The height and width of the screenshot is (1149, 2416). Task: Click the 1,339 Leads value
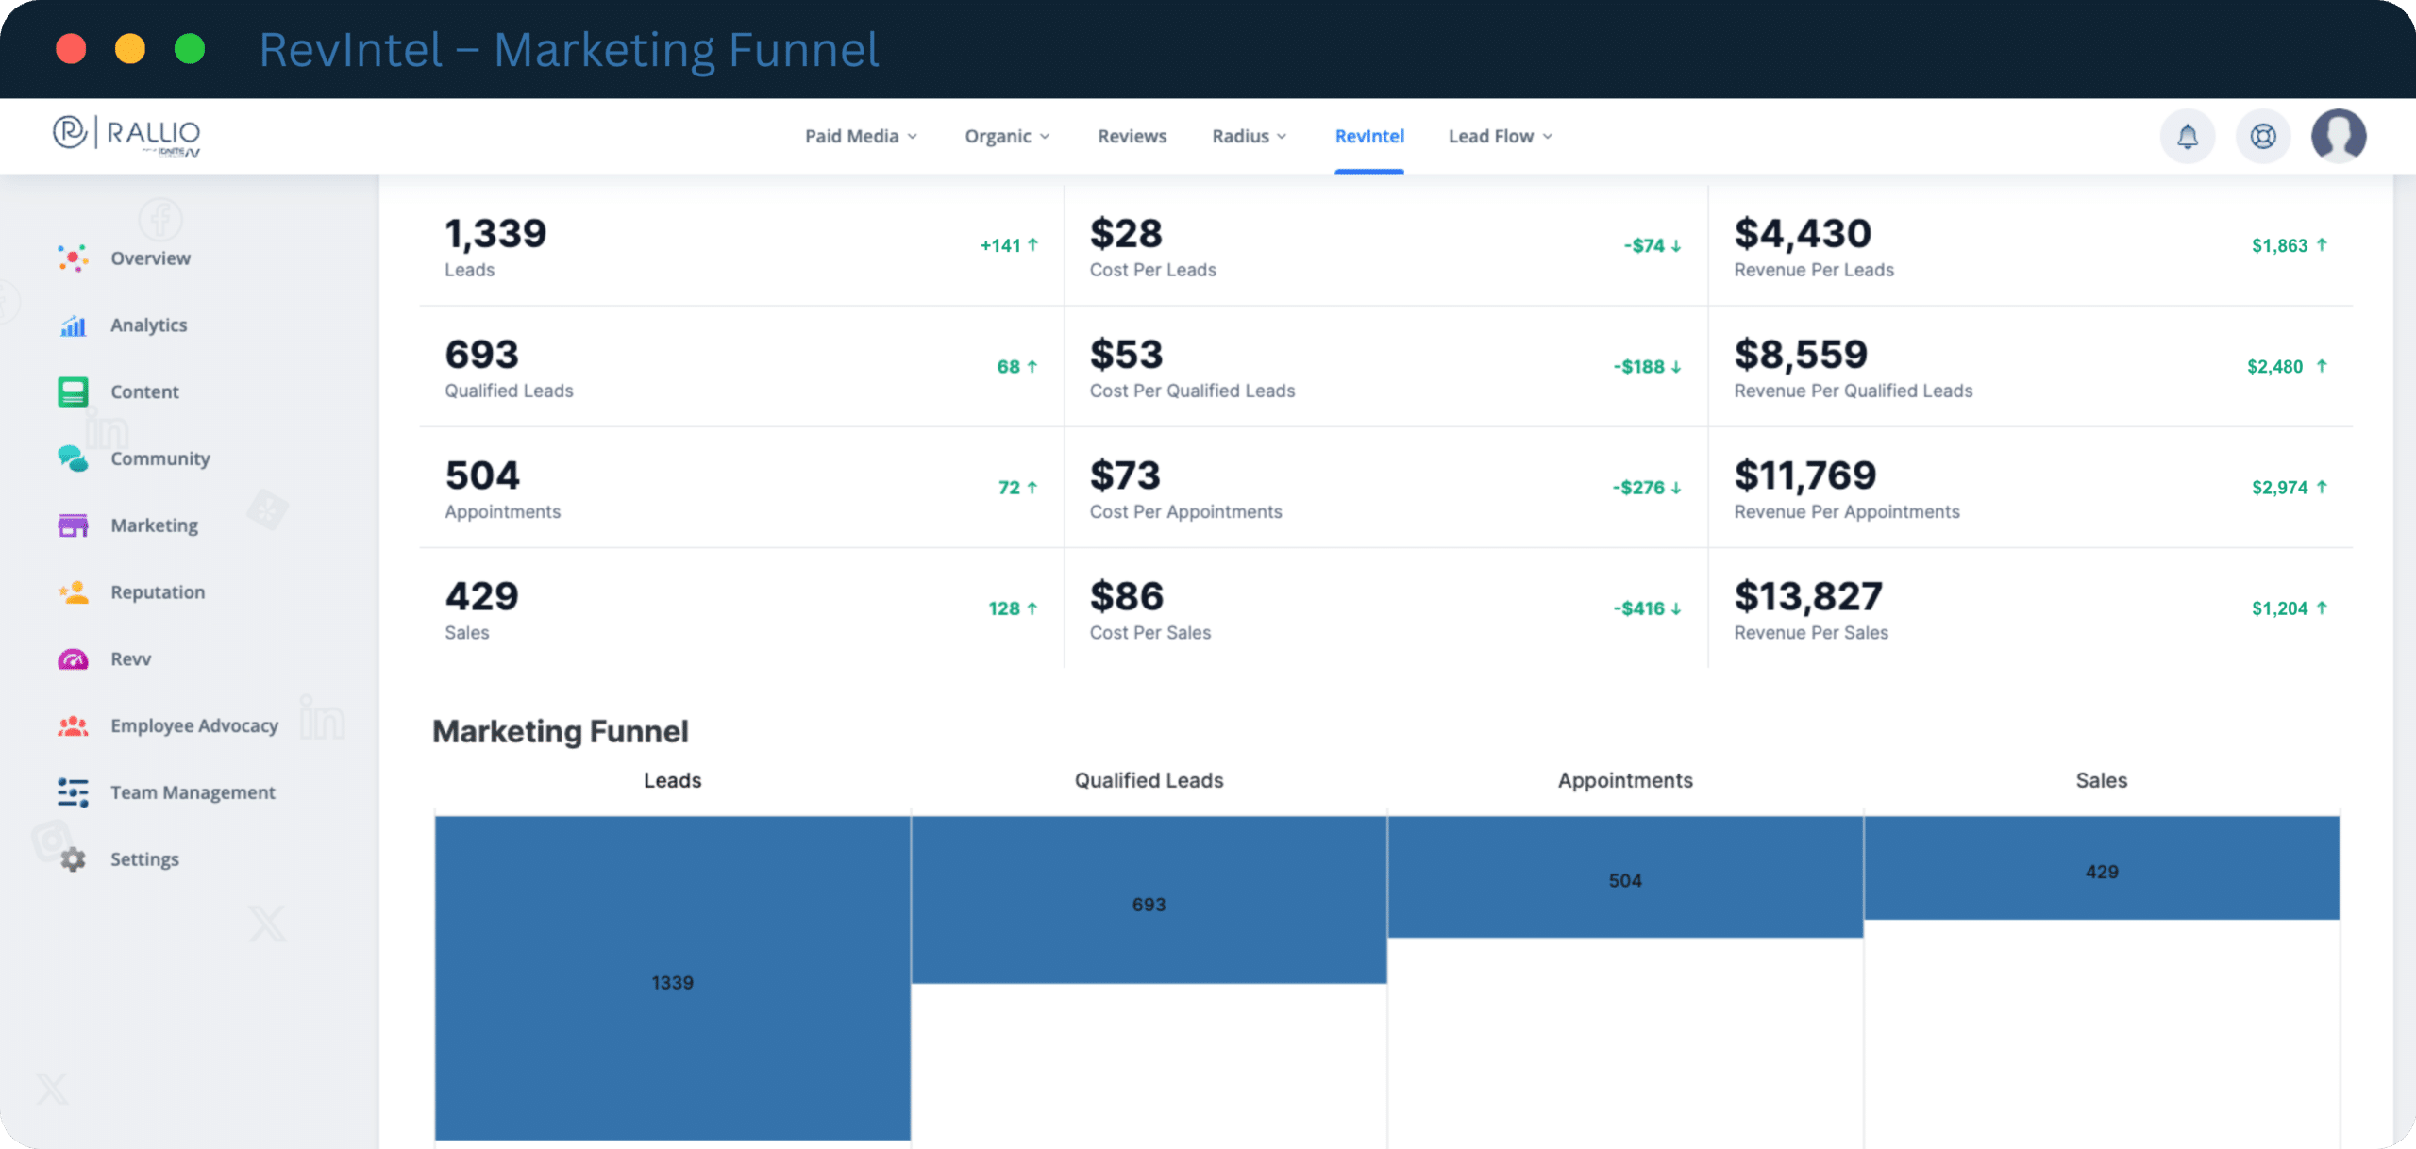[x=495, y=233]
